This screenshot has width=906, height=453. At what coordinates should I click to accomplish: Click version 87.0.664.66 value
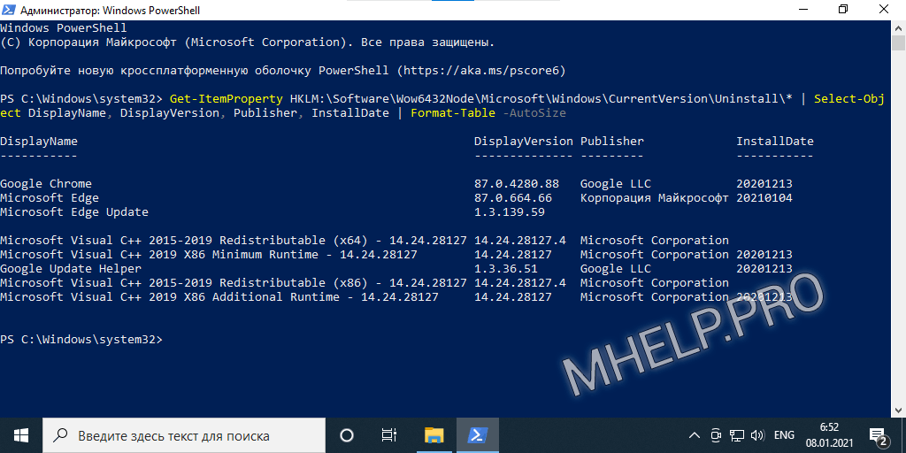point(513,197)
